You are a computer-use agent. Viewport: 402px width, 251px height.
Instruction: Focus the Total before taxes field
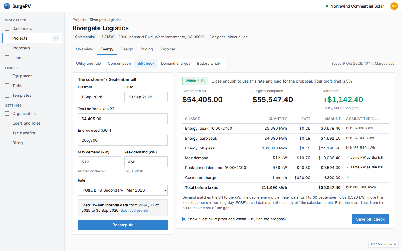click(x=123, y=119)
